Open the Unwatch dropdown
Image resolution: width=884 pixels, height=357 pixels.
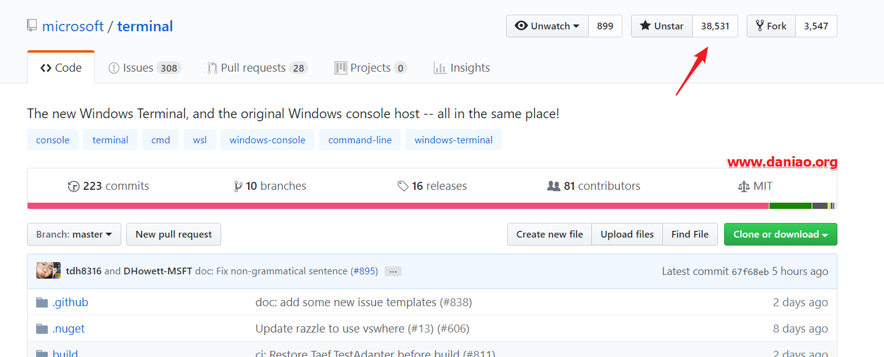[547, 26]
